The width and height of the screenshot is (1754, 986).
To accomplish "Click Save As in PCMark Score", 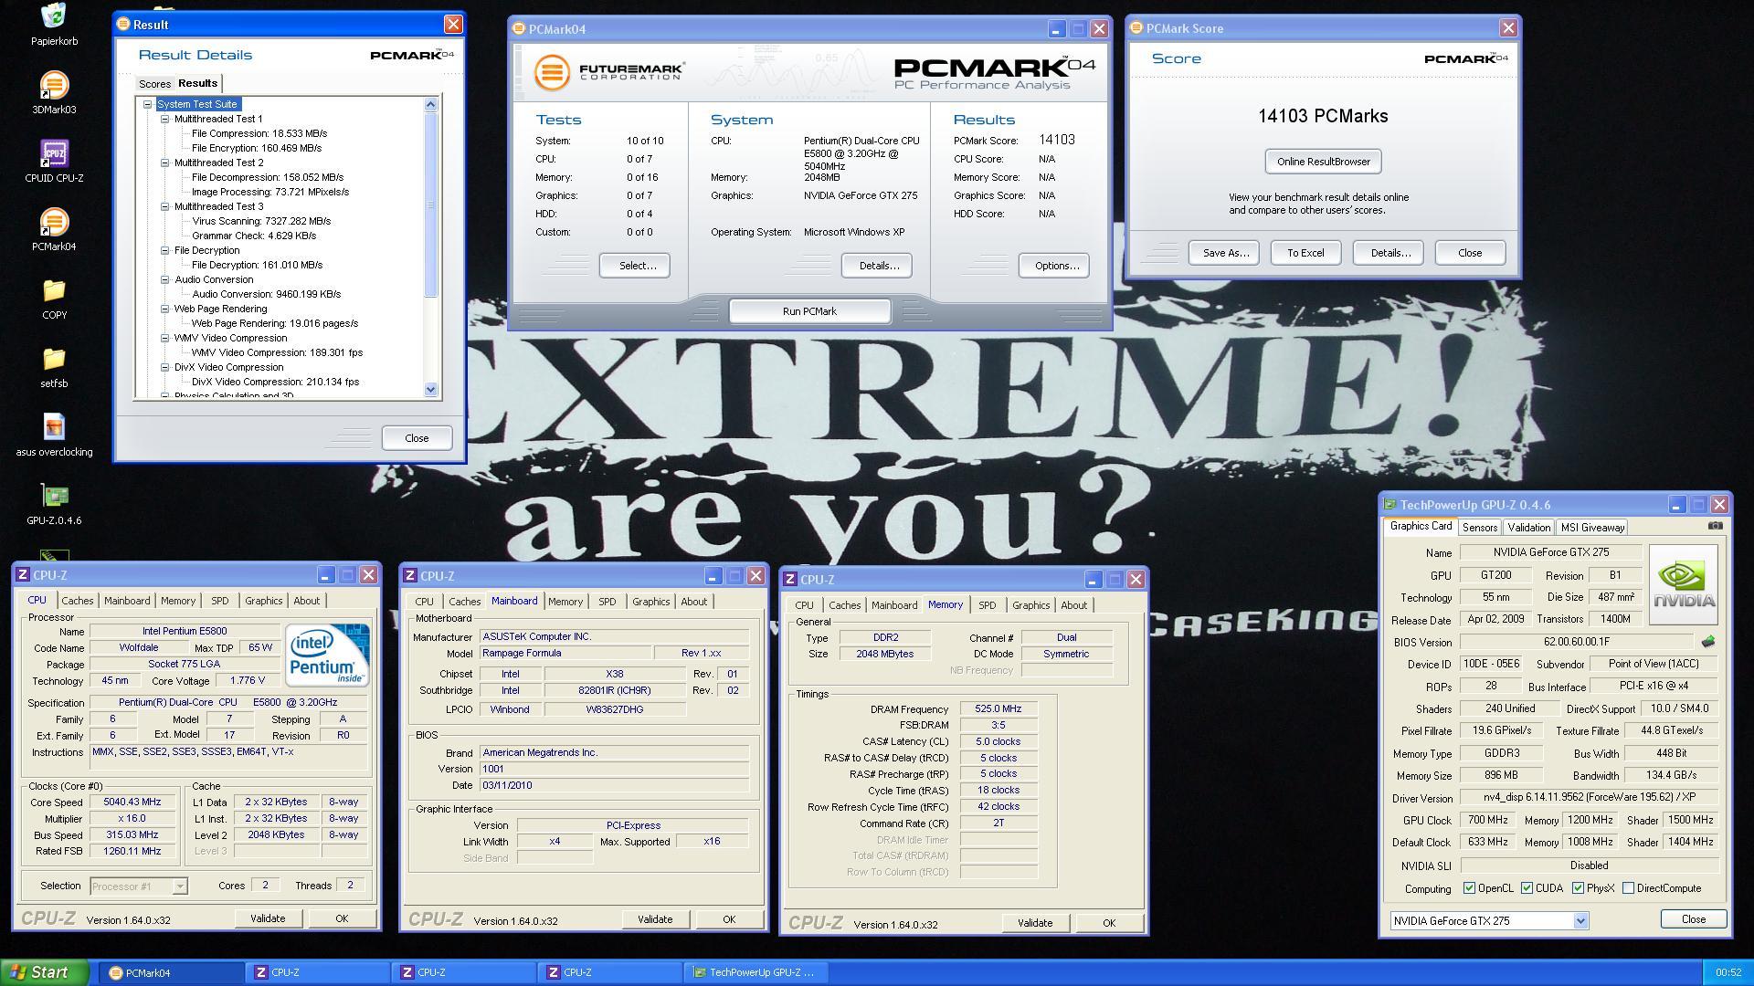I will tap(1224, 253).
